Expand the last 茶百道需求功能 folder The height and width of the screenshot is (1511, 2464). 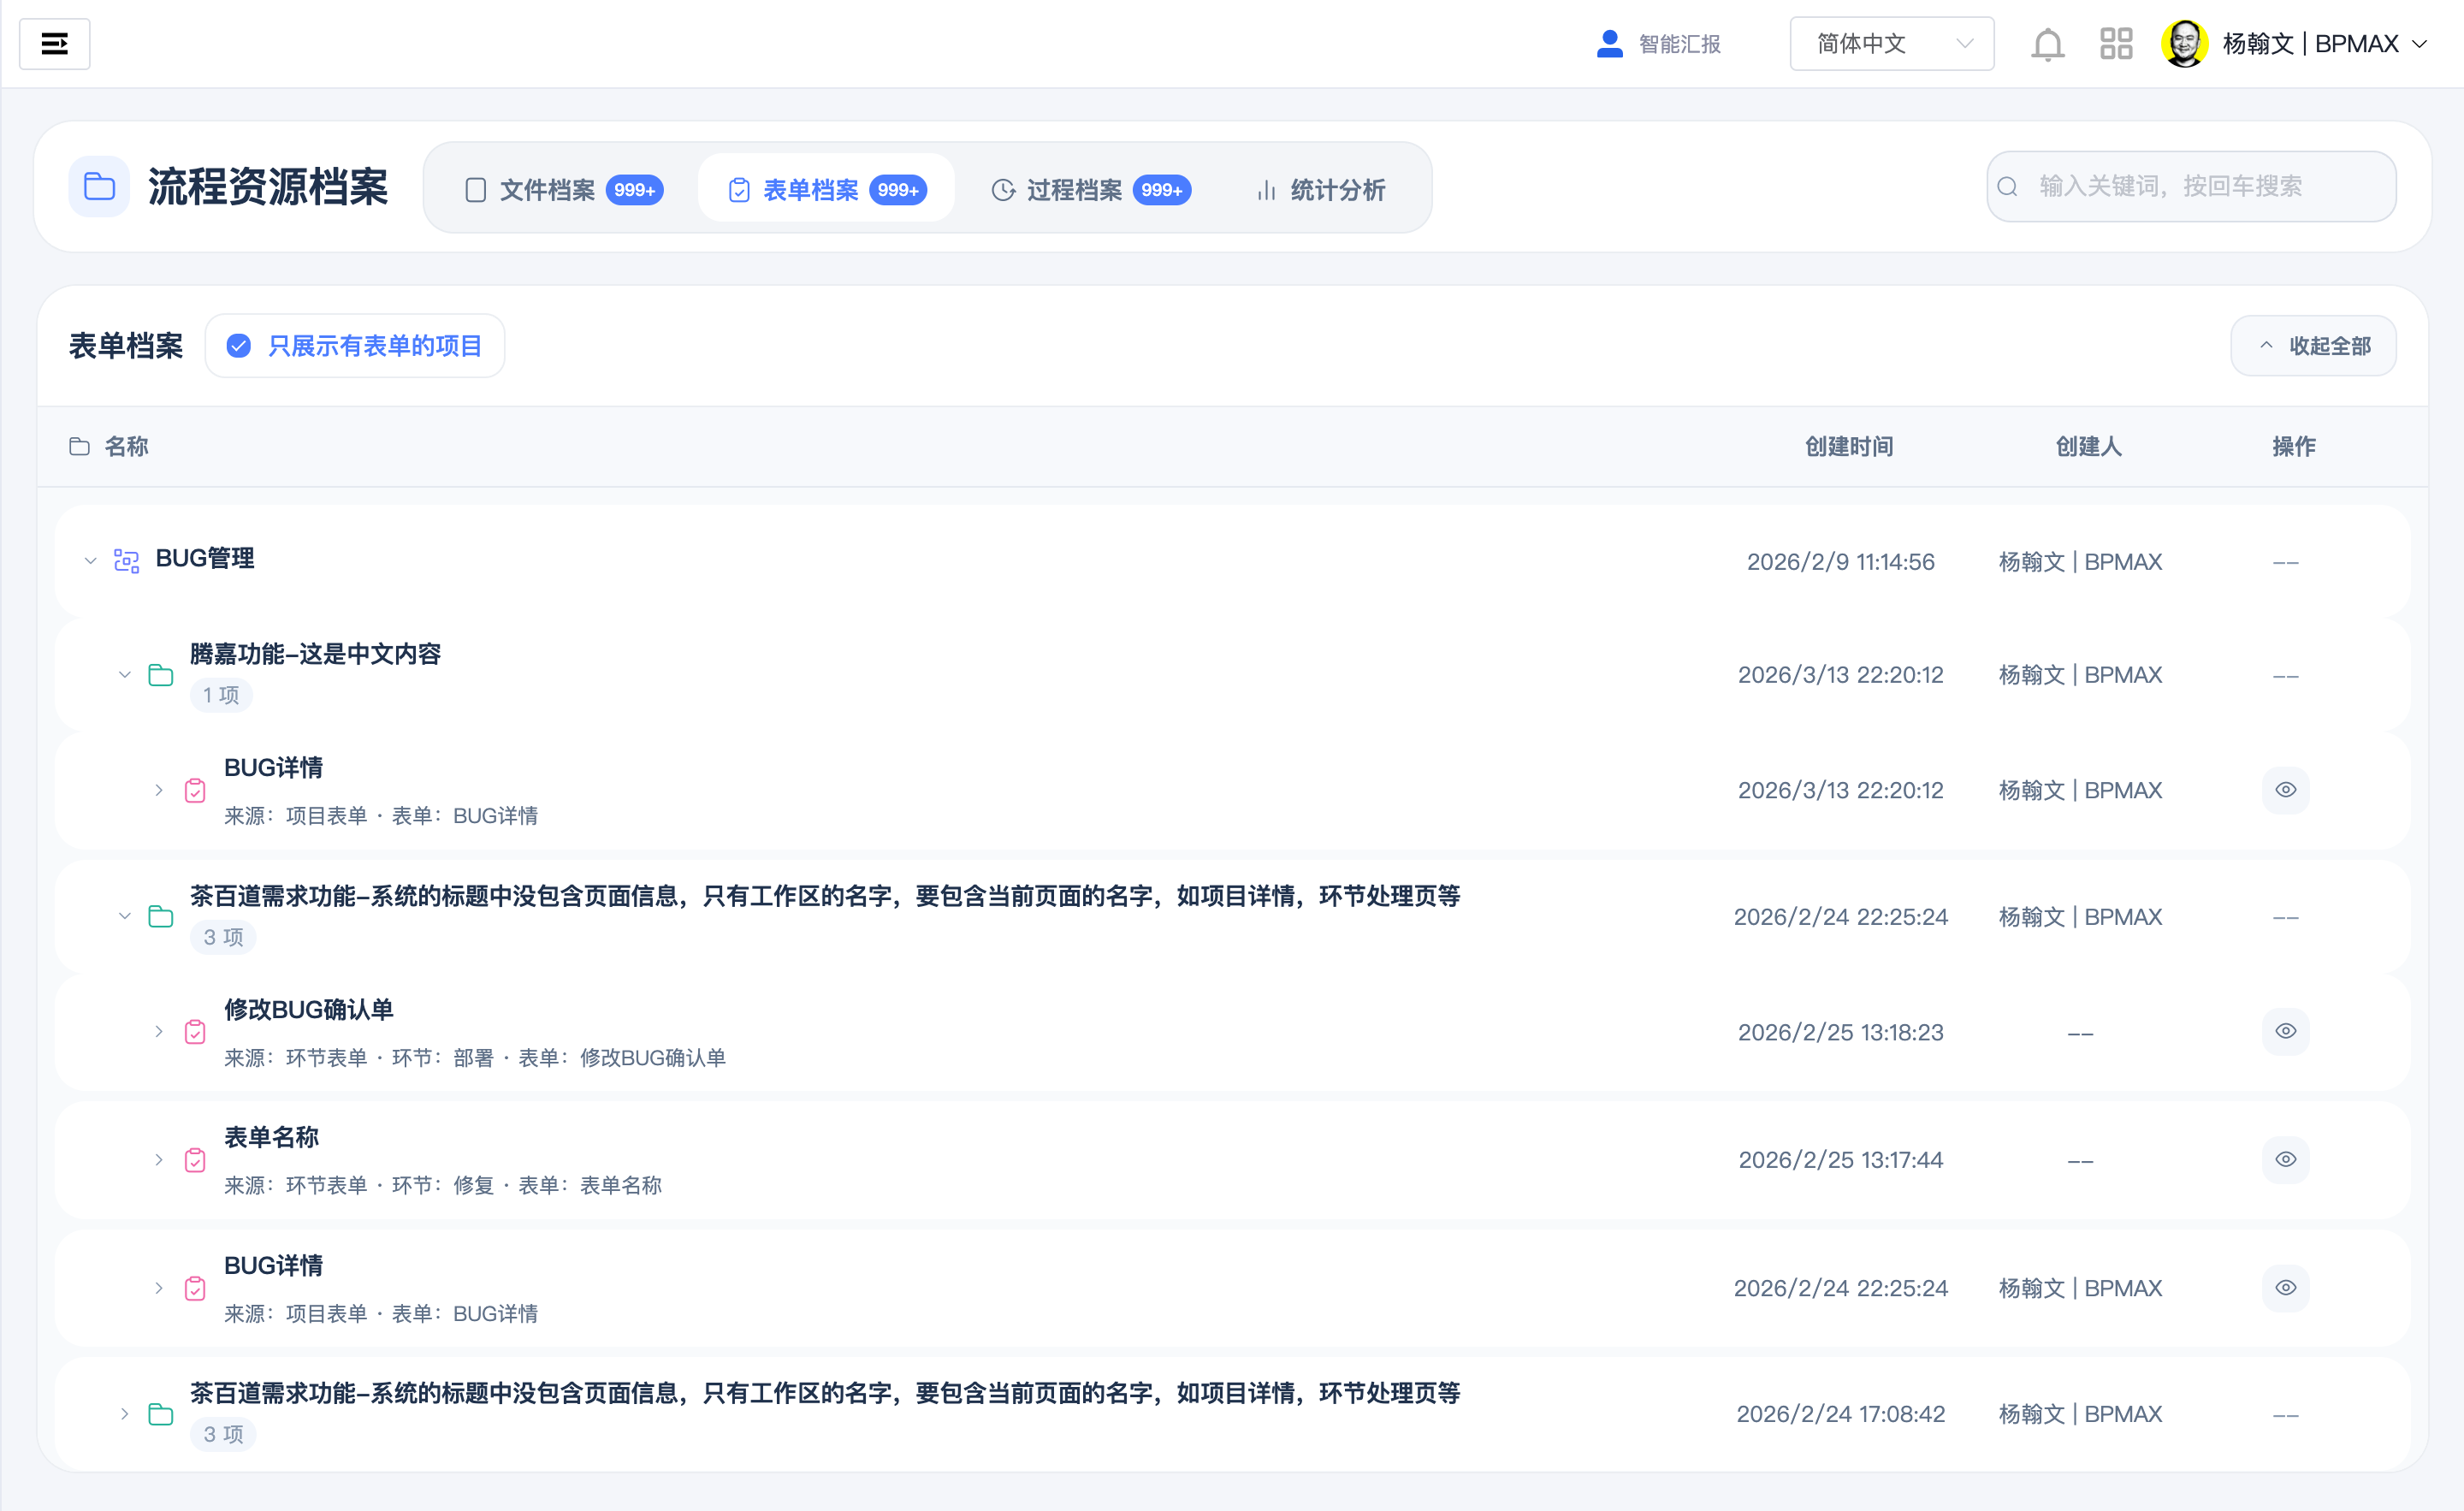tap(124, 1413)
